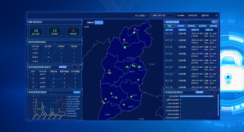Click the 皮带监测系统 alarm bar
The width and height of the screenshot is (244, 132).
pyautogui.click(x=197, y=96)
